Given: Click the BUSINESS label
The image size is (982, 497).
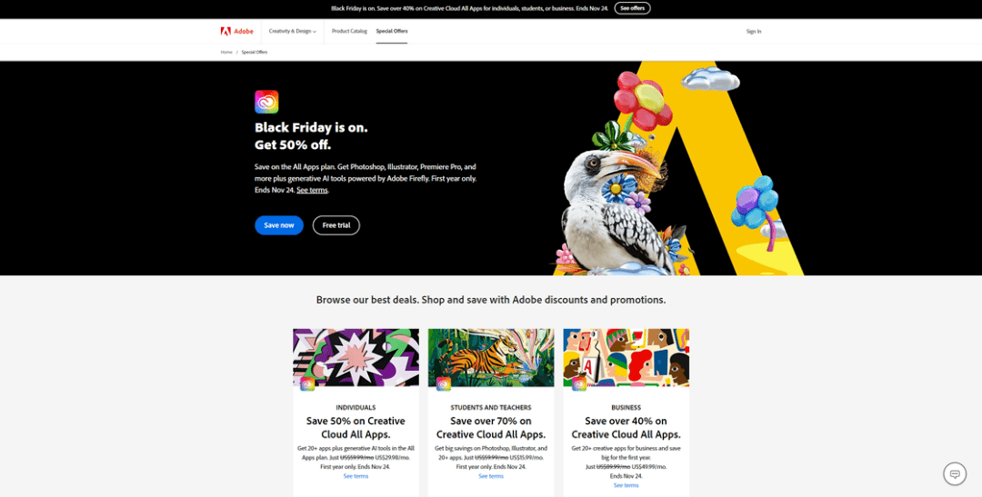Looking at the screenshot, I should point(626,407).
